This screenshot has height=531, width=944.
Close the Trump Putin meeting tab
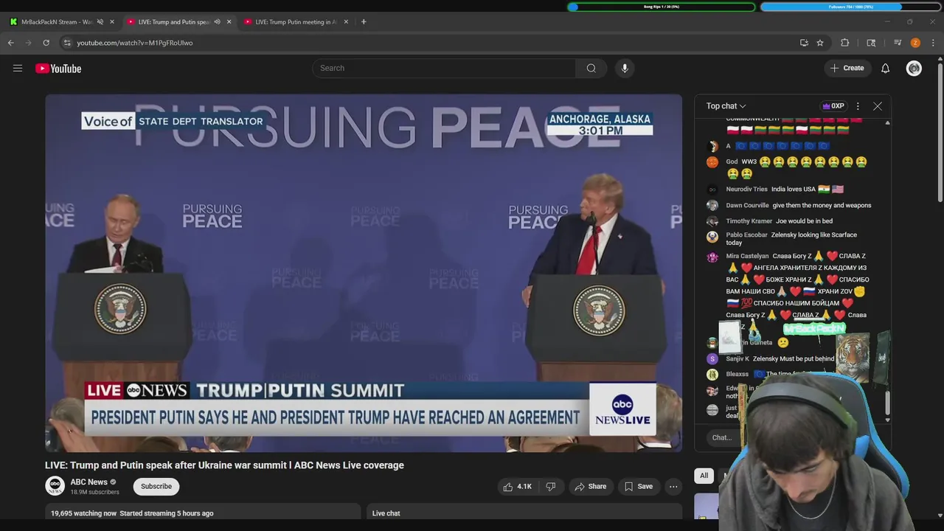[346, 22]
